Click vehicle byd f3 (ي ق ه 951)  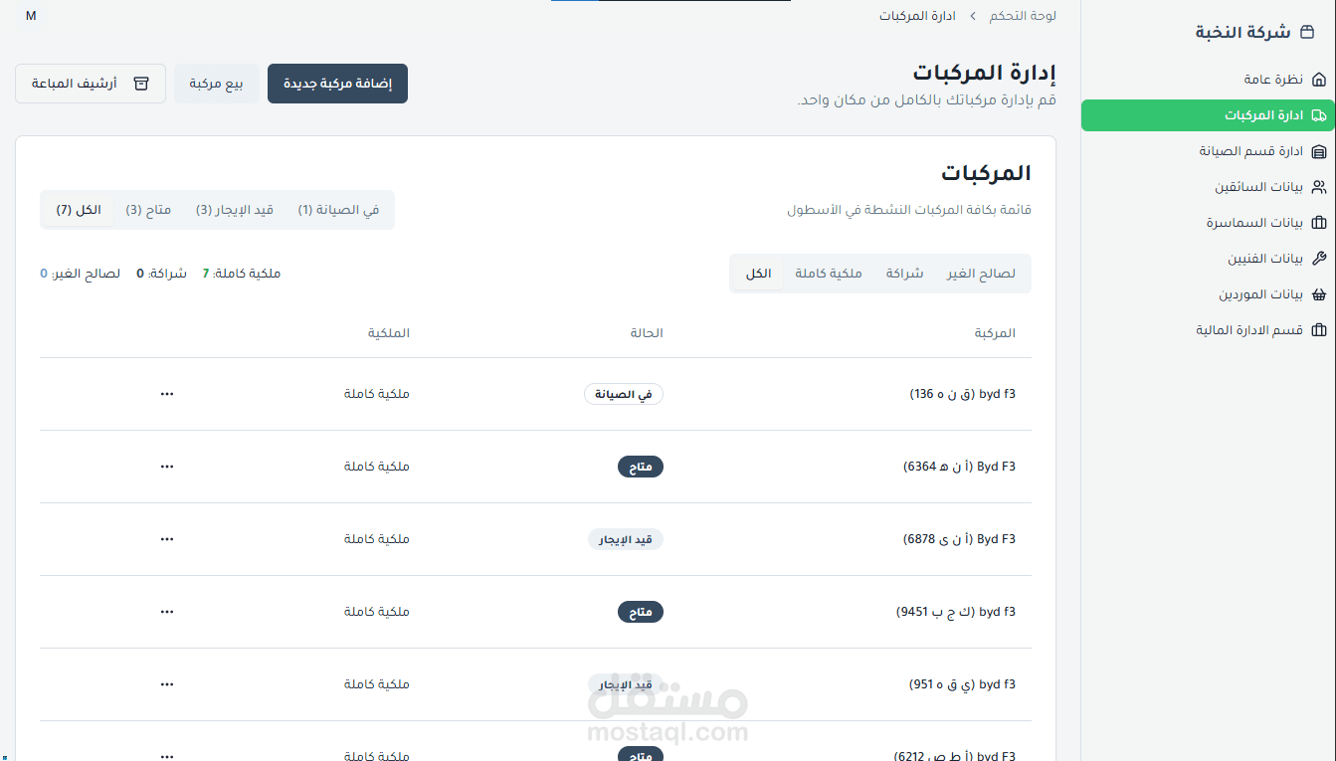click(x=963, y=684)
